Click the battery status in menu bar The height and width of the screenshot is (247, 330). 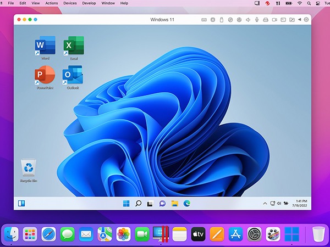point(289,3)
